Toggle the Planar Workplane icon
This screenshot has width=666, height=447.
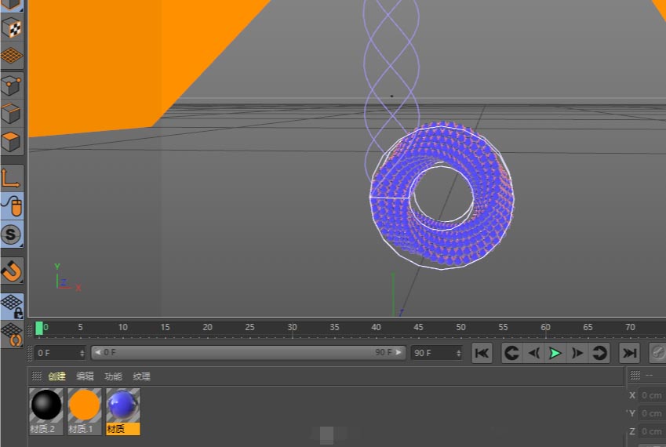(12, 335)
